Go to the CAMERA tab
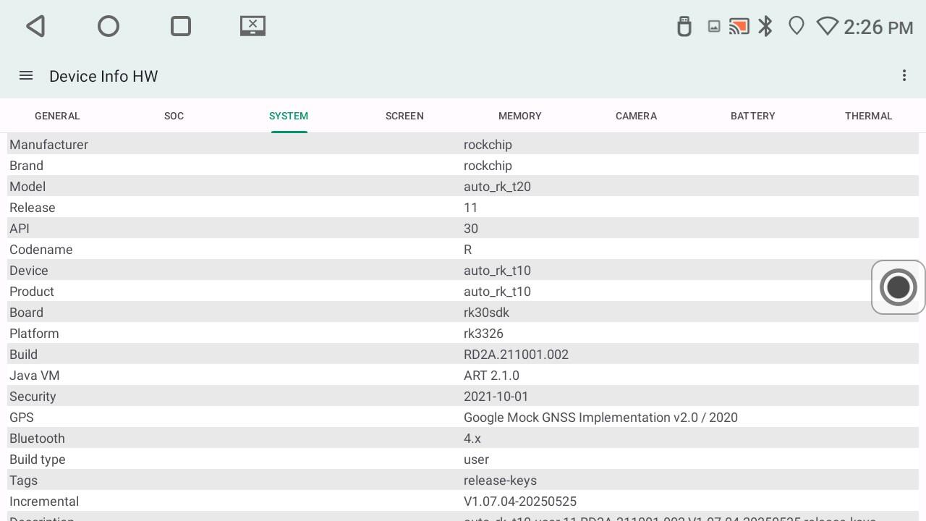 (636, 116)
